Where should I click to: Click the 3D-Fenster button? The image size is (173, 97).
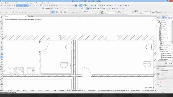(x=46, y=8)
